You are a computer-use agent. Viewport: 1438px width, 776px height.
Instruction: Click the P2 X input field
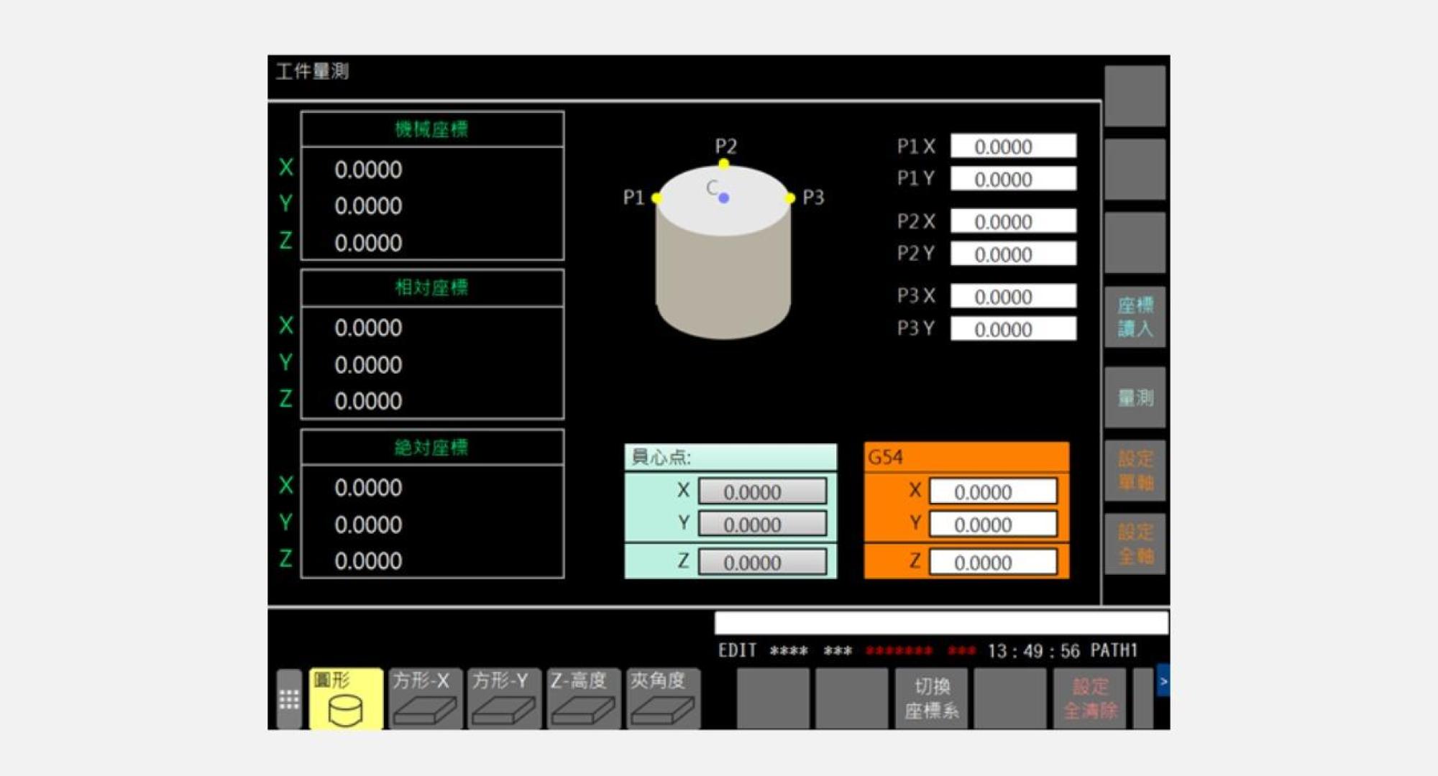coord(1013,221)
